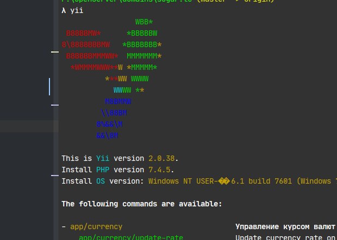Click 'The following commands are available:' heading

click(x=142, y=204)
